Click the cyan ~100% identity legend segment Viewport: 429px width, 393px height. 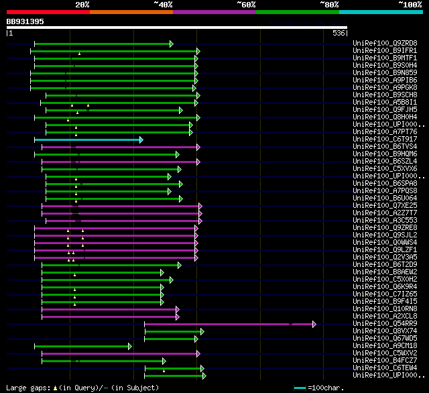(381, 12)
